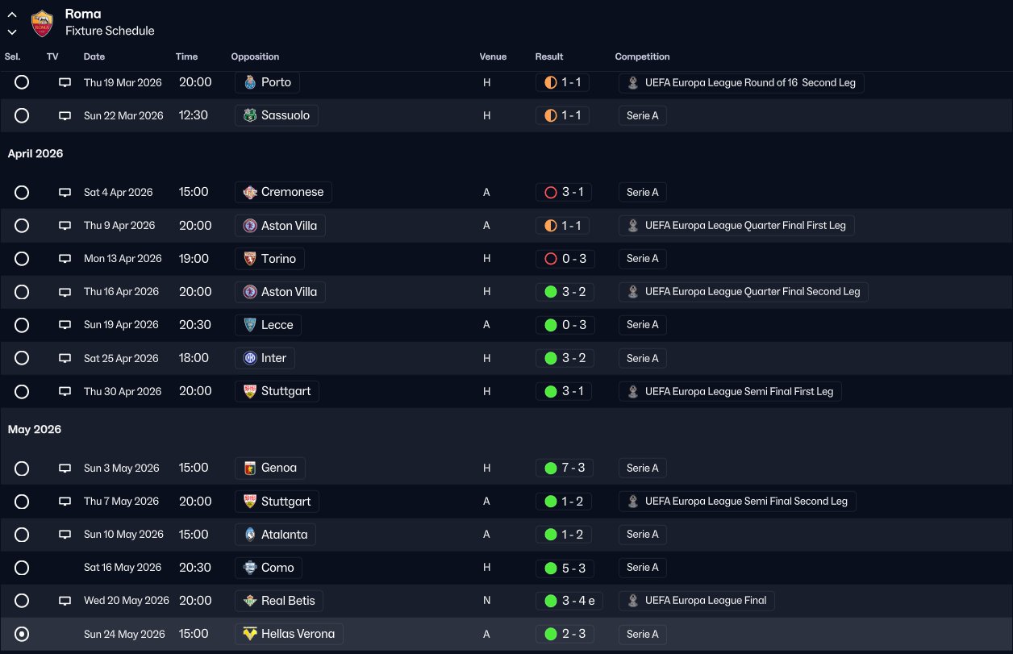Click the TV icon for Porto match
This screenshot has width=1013, height=654.
pyautogui.click(x=65, y=83)
